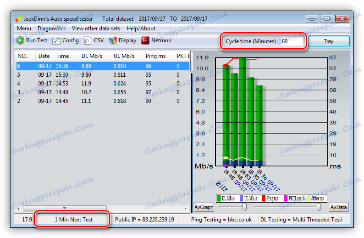Click the app icon in title bar
This screenshot has width=364, height=238.
click(18, 18)
